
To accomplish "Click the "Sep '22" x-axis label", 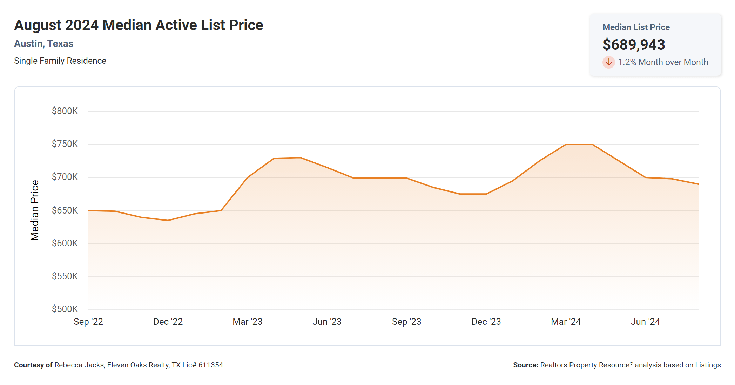I will pos(88,322).
